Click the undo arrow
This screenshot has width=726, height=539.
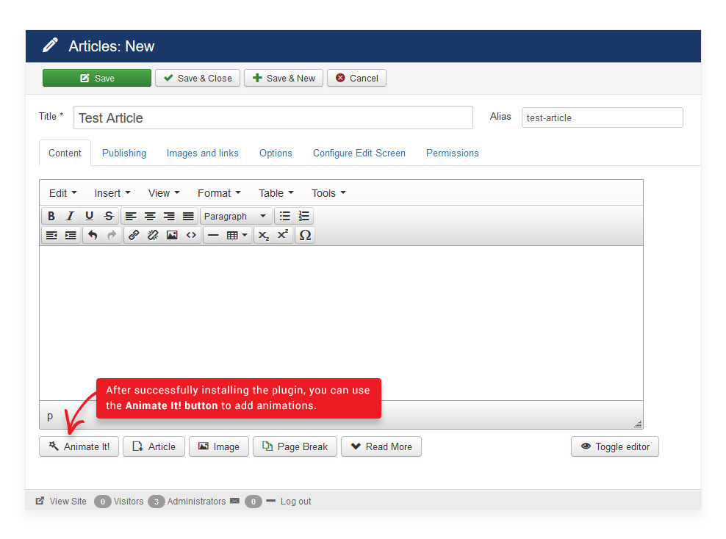pyautogui.click(x=93, y=236)
